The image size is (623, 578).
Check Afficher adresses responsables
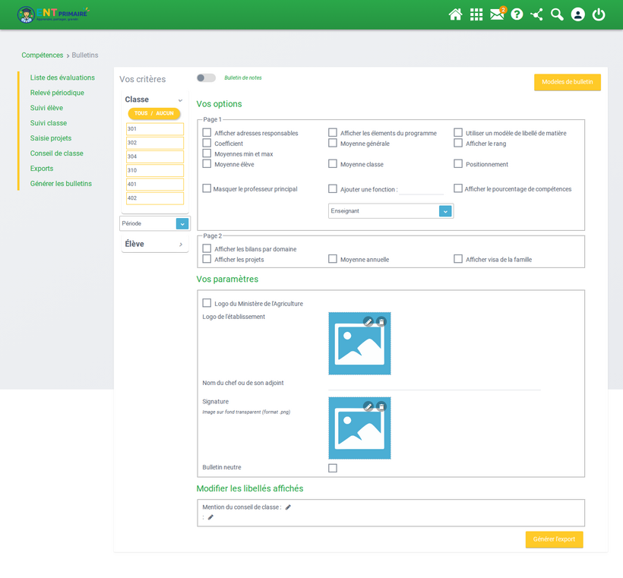pos(207,133)
